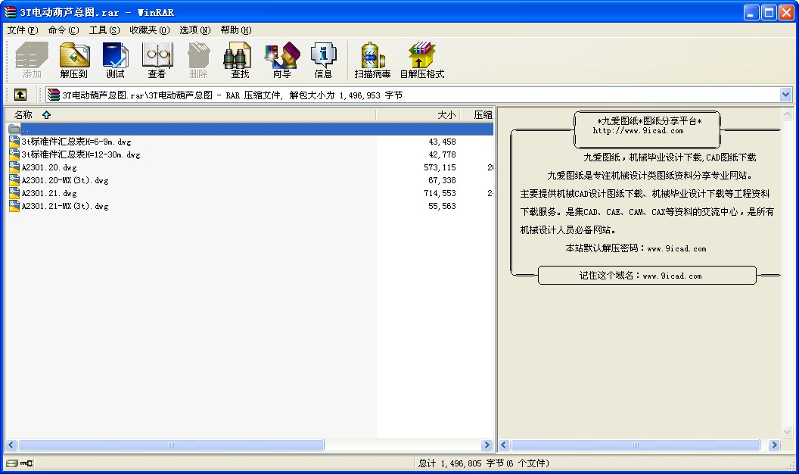The height and width of the screenshot is (474, 799).
Task: Click the up one level folder icon
Action: (x=20, y=95)
